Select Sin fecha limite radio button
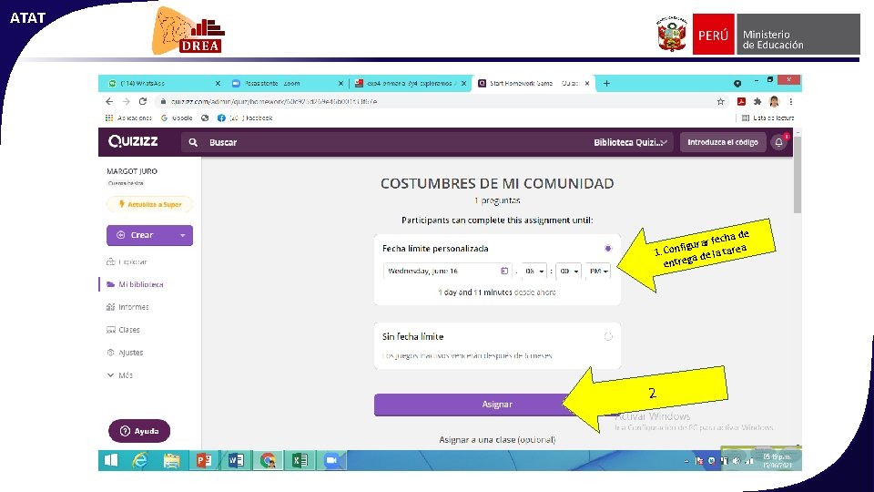This screenshot has width=874, height=492. [608, 337]
